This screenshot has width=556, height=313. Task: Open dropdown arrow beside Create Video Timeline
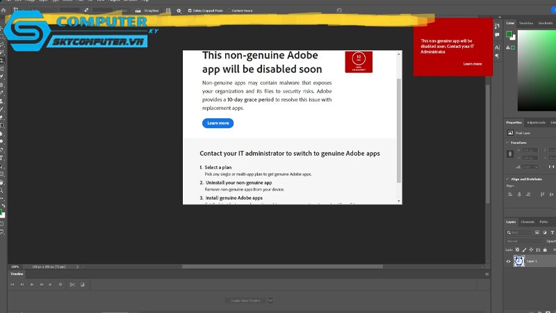coord(270,300)
